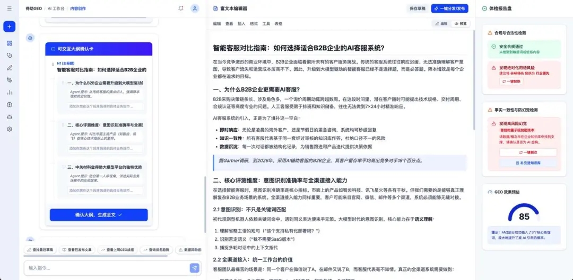The height and width of the screenshot is (280, 573).
Task: Open the bar chart analytics sidebar icon
Action: point(9,92)
